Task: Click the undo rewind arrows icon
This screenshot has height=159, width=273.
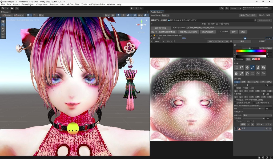Action: (258, 73)
